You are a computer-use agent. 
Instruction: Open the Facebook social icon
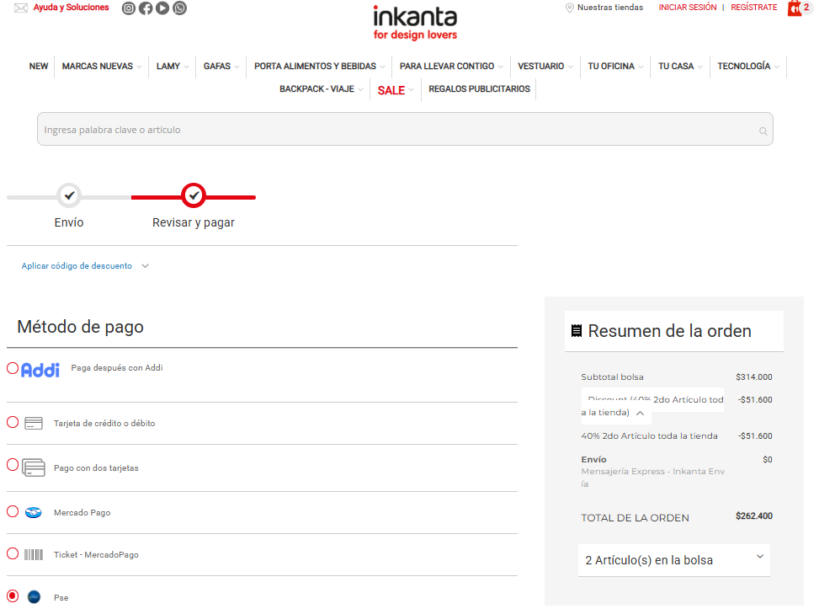point(146,8)
